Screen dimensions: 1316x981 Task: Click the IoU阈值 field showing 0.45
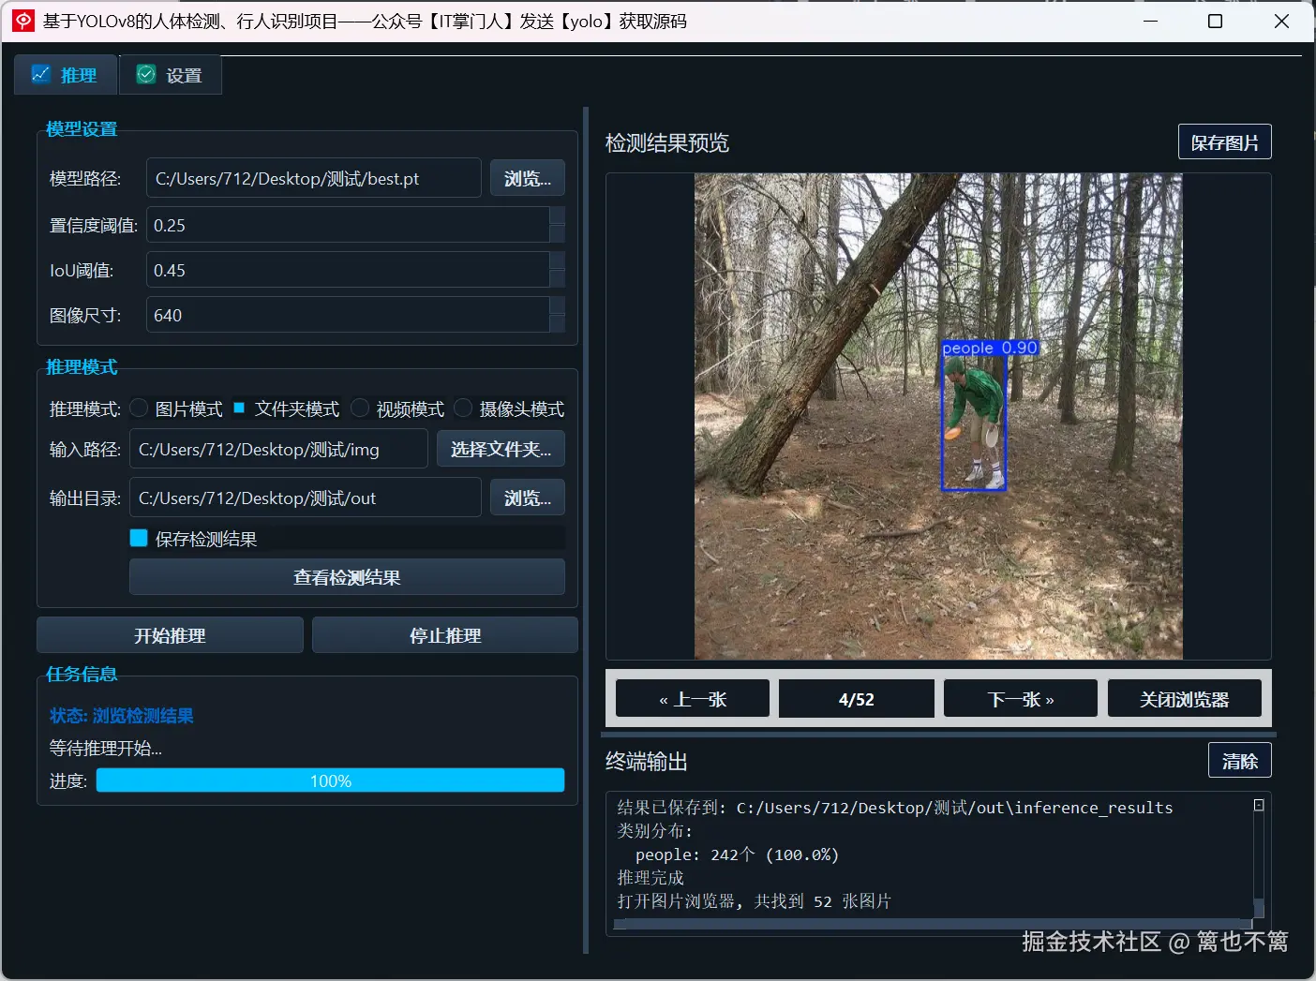pos(348,270)
